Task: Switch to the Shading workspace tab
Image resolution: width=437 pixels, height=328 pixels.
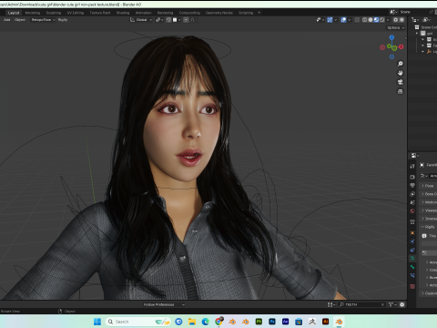Action: click(123, 13)
